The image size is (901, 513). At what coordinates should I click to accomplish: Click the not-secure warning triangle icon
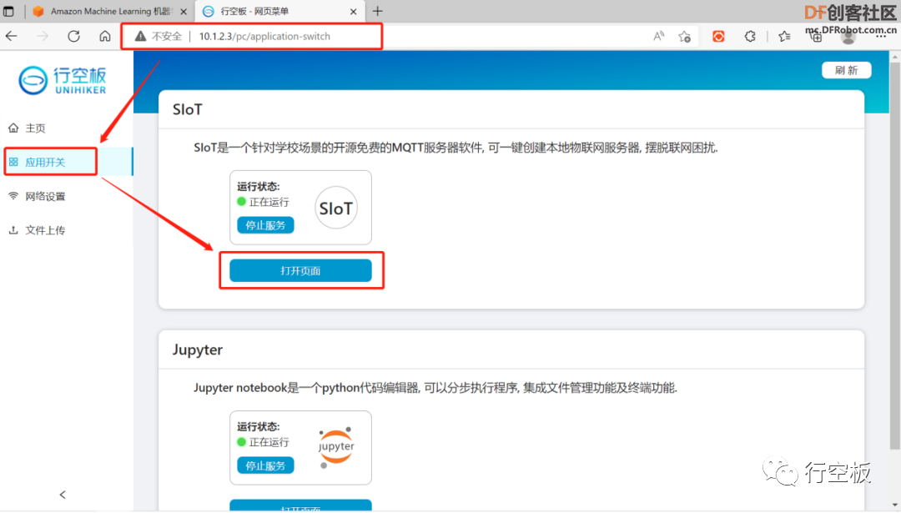point(140,36)
